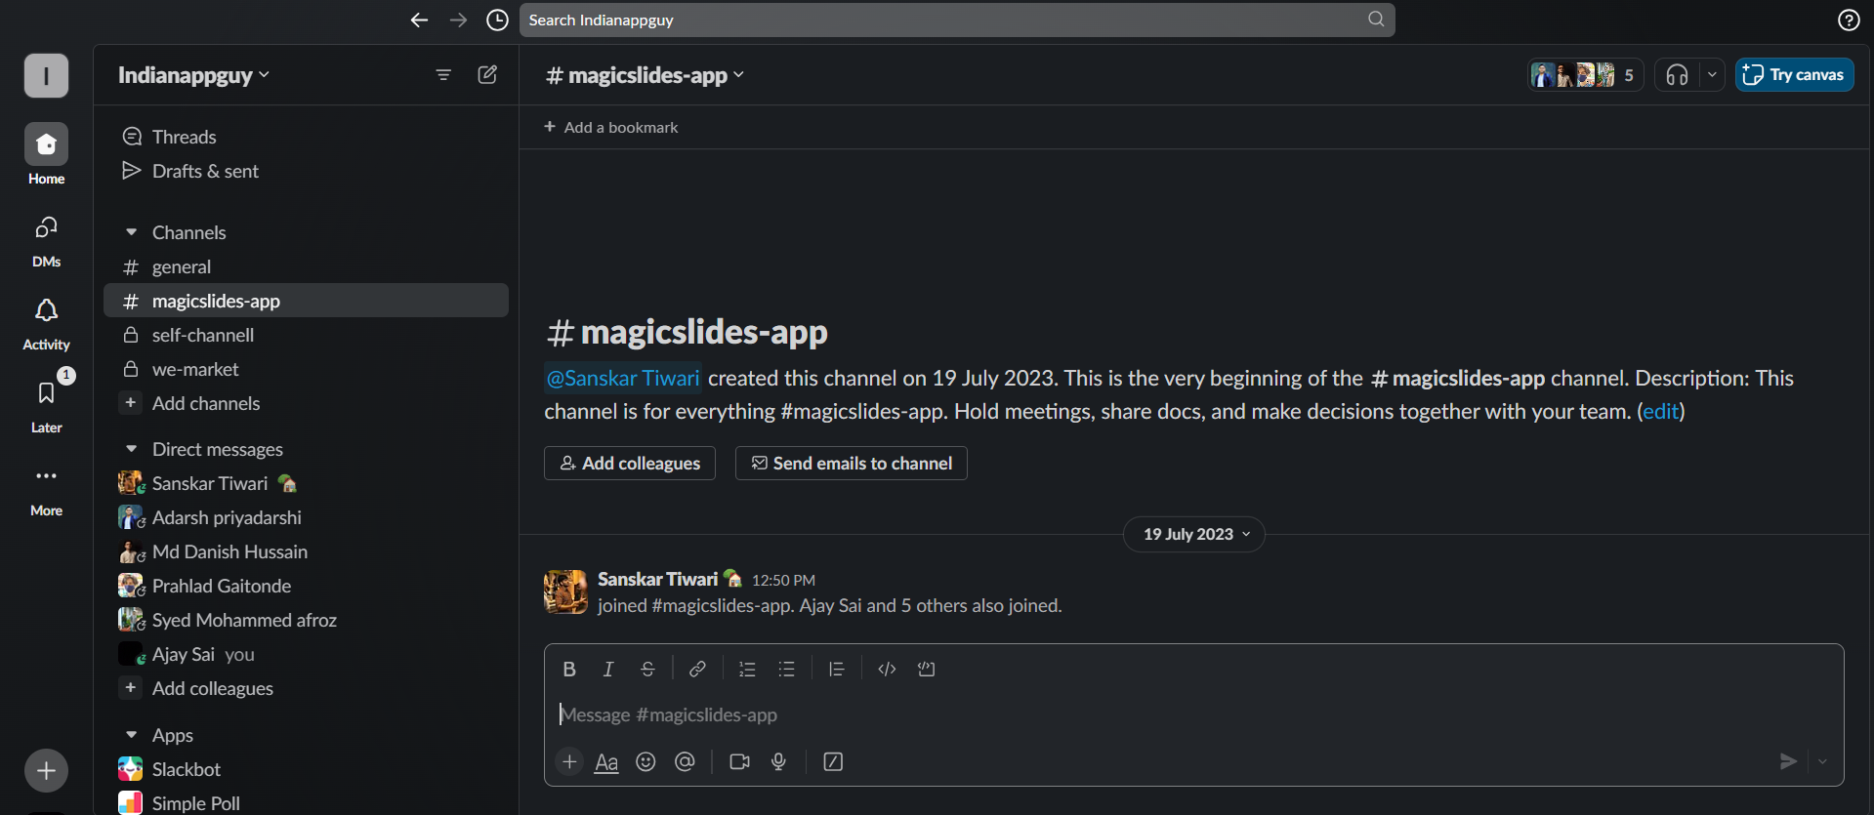Open the DMs tab in left rail
The height and width of the screenshot is (815, 1874).
point(46,240)
